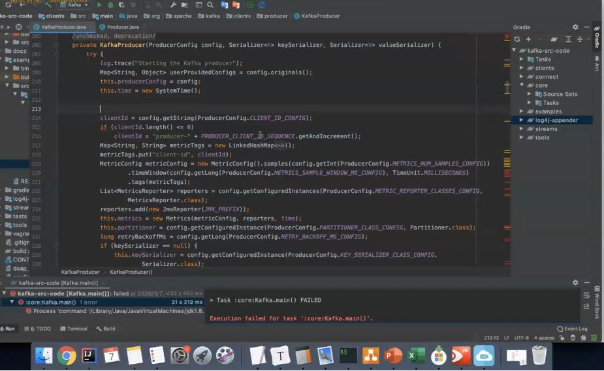
Task: Click the producer folder in the breadcrumb path
Action: (x=272, y=16)
